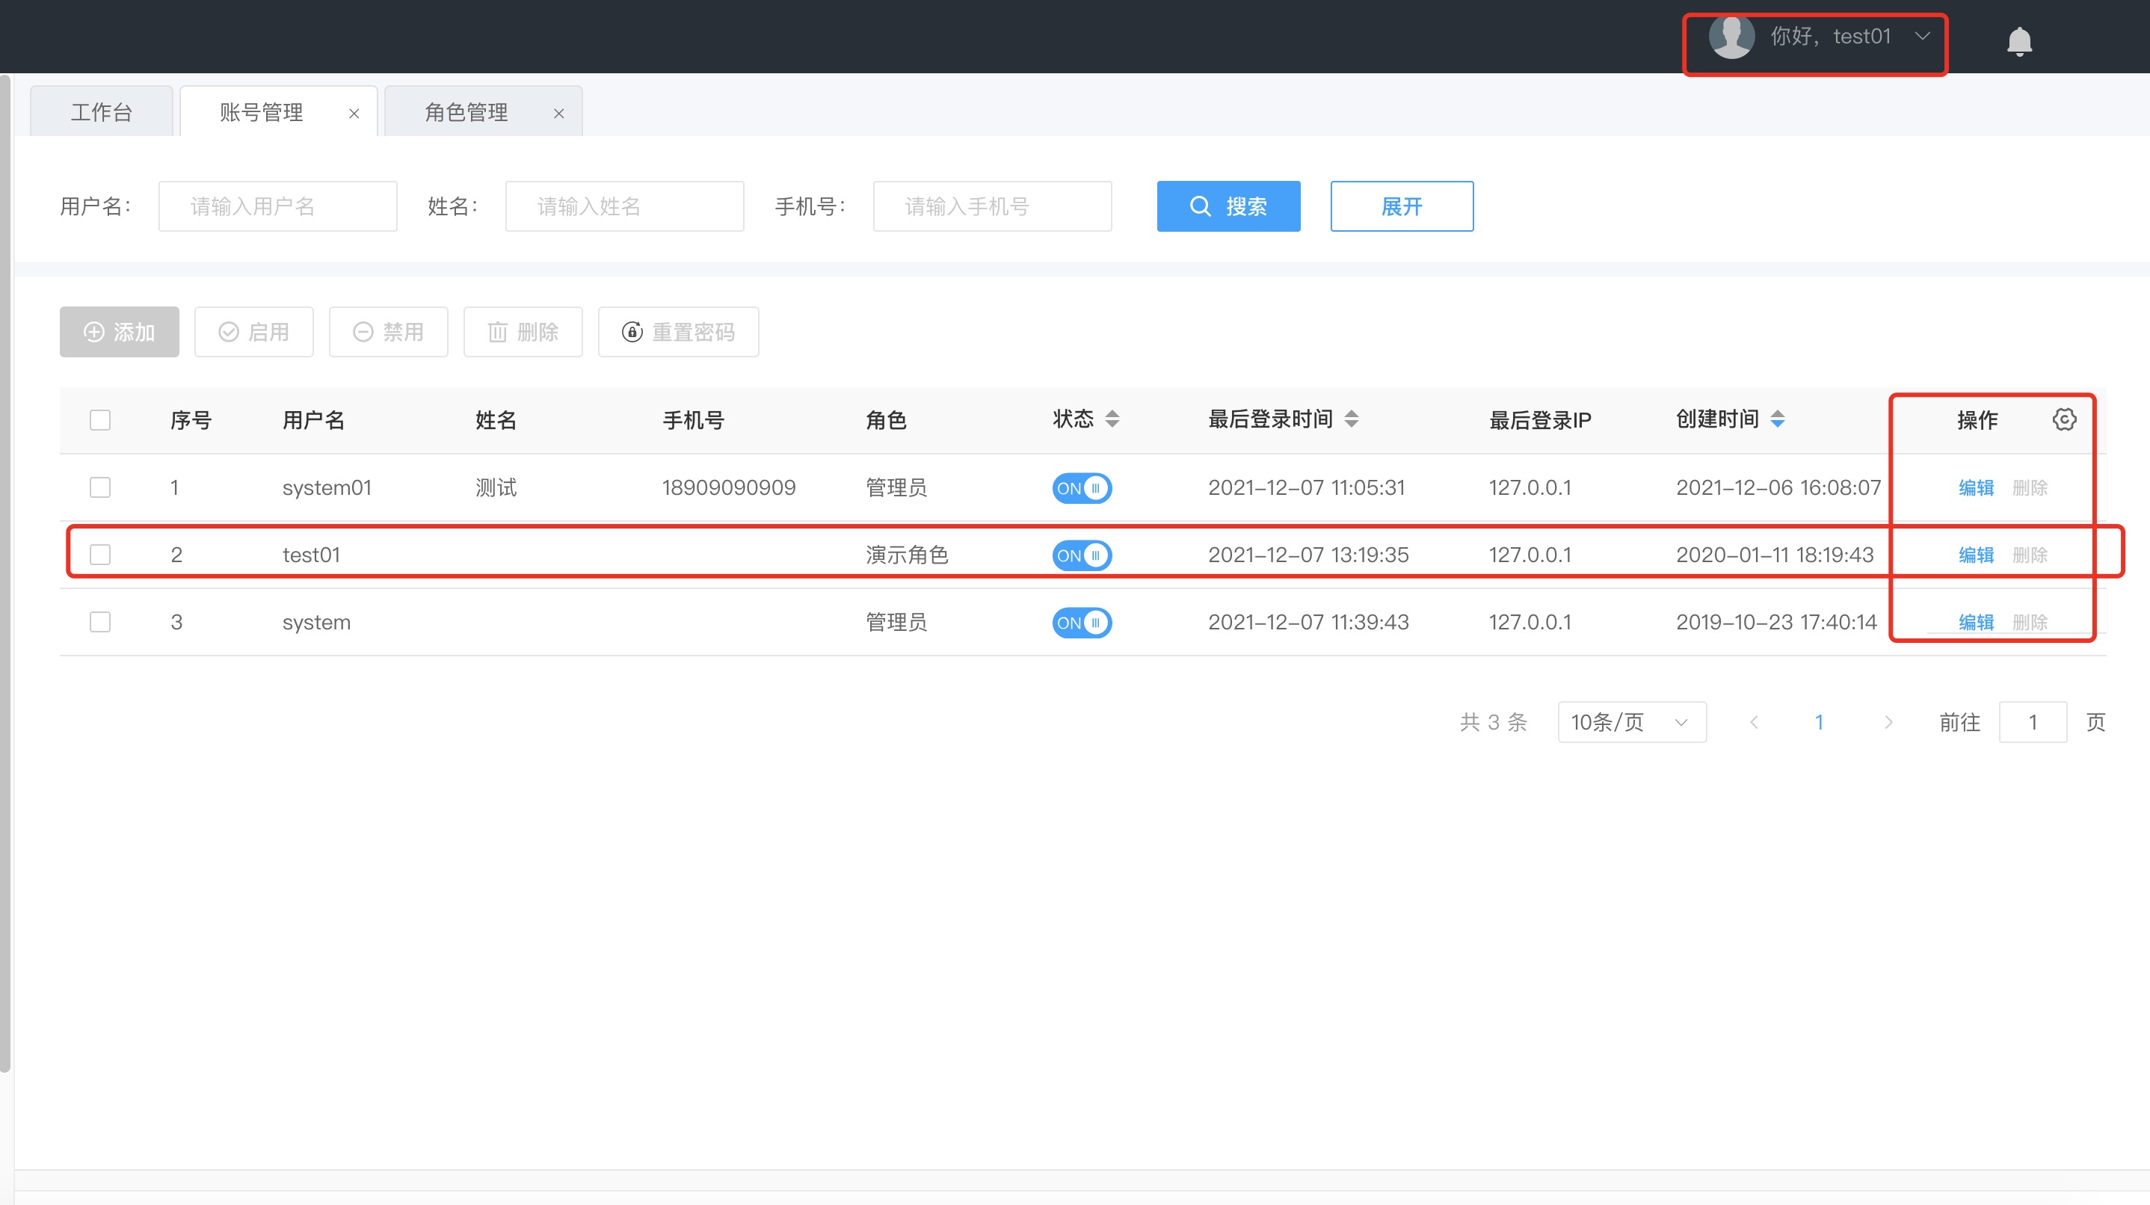This screenshot has height=1205, width=2150.
Task: Close the 角色管理 tab
Action: click(559, 114)
